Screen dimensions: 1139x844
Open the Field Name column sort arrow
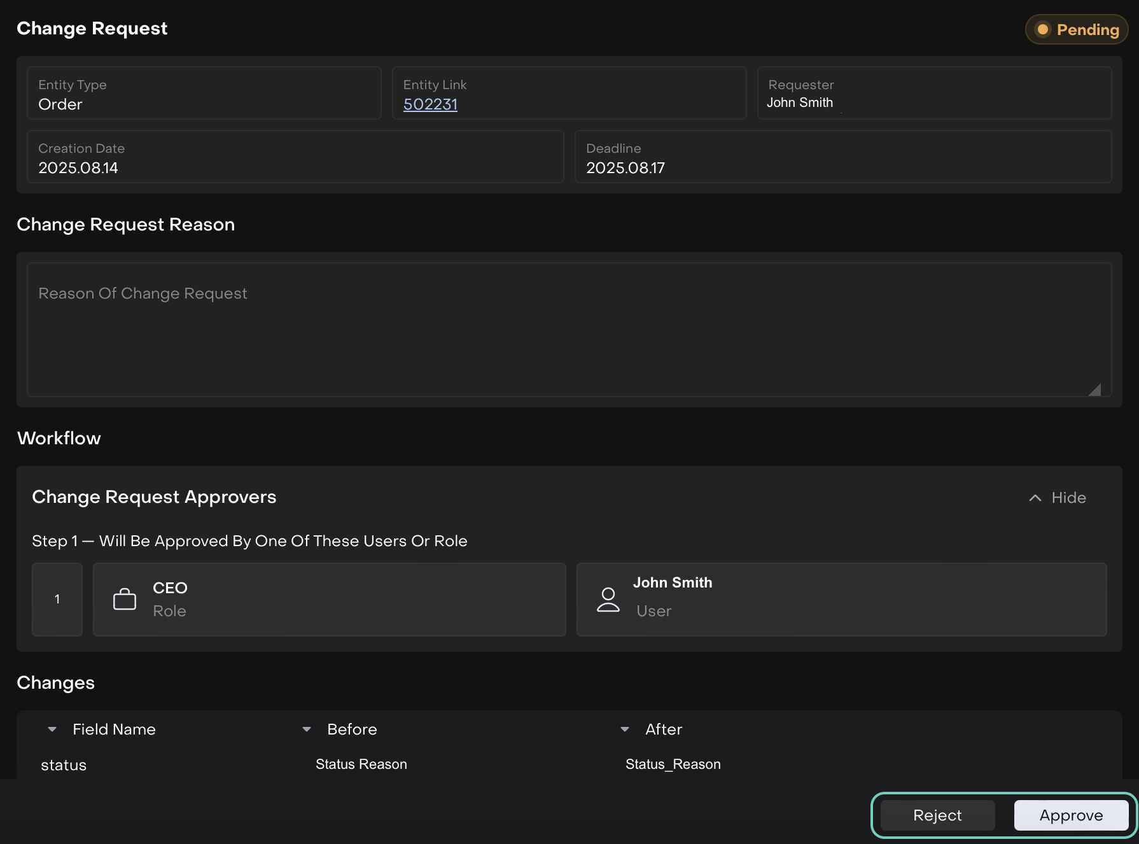[52, 729]
